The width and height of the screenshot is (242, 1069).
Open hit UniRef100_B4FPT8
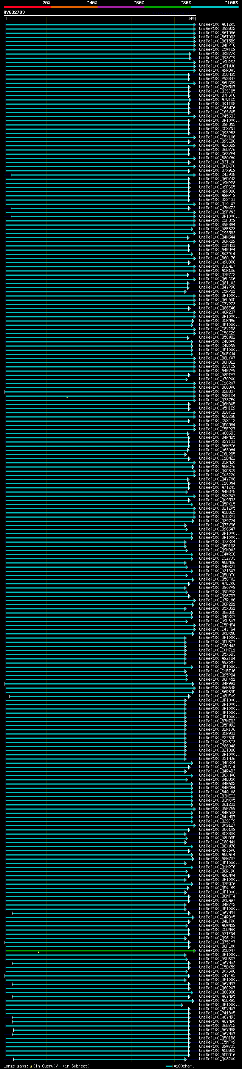(x=217, y=45)
